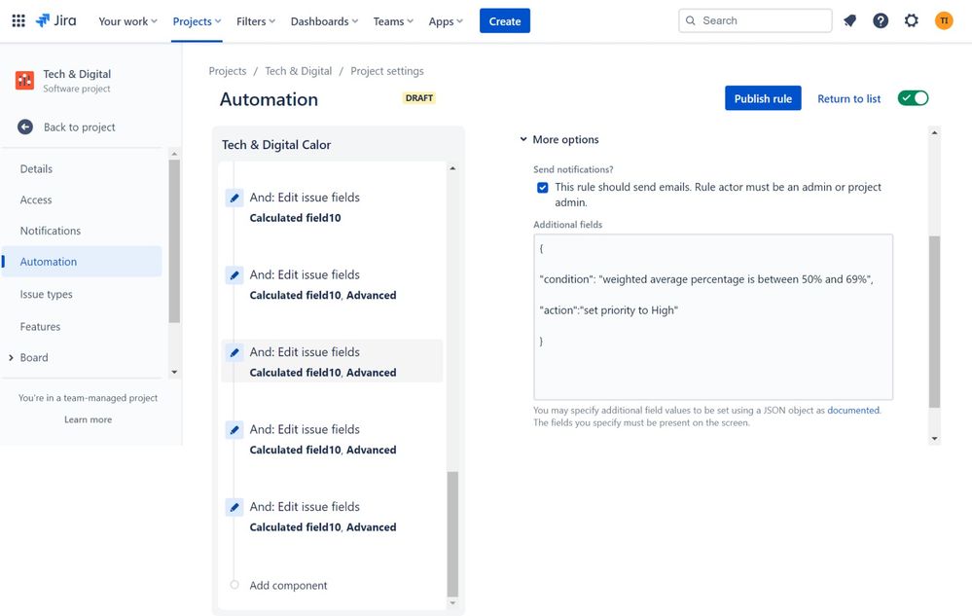Screen dimensions: 972x616
Task: Click the pencil icon on the first Edit issue fields component
Action: pos(234,197)
